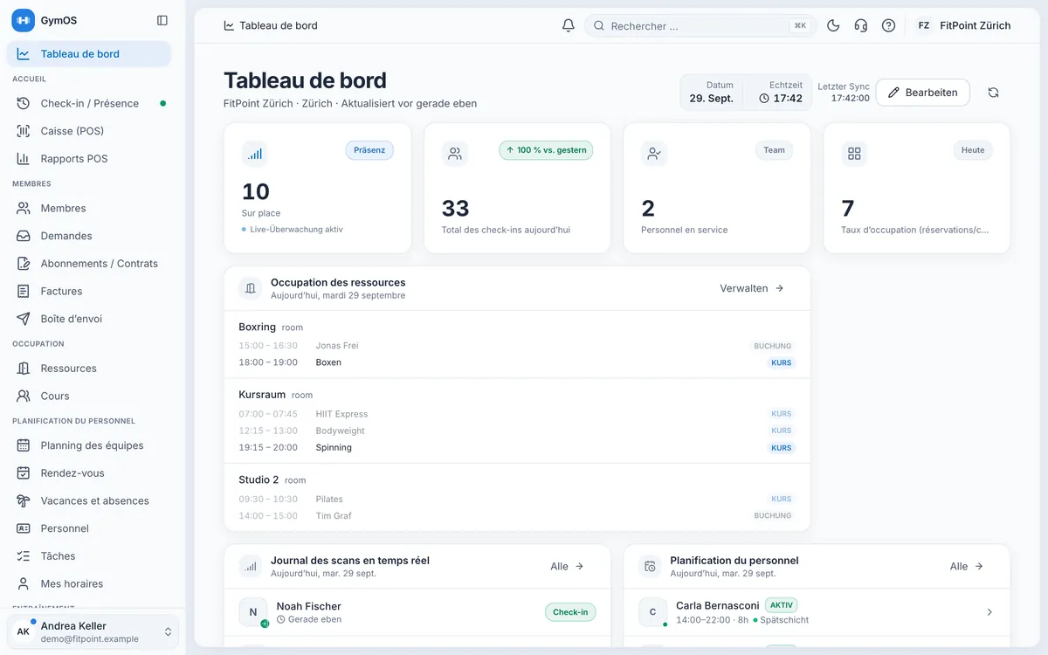The height and width of the screenshot is (655, 1048).
Task: Click the 100 % vs. gestern badge
Action: coord(546,150)
